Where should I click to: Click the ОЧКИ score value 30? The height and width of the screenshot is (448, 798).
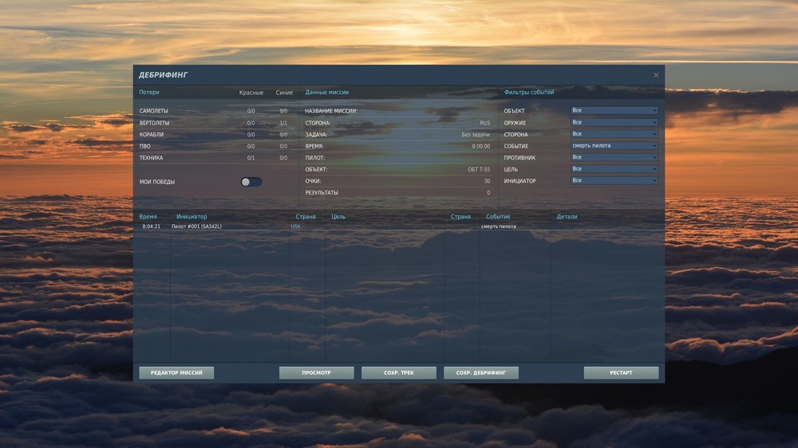[487, 182]
